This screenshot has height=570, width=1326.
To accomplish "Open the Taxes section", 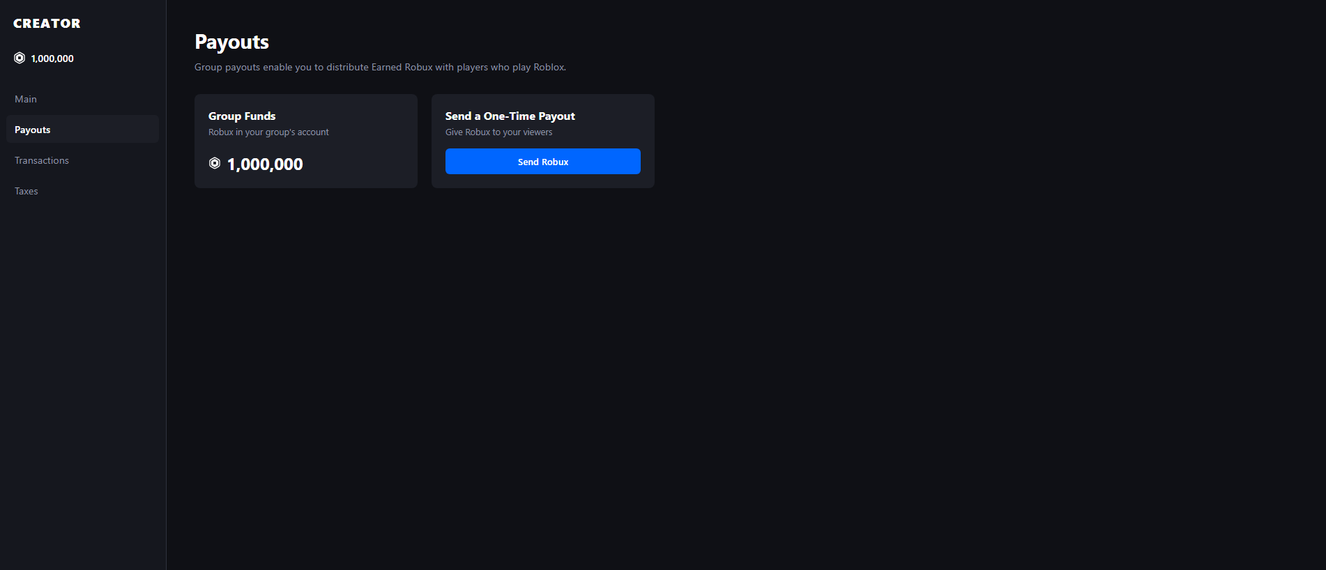I will click(x=82, y=191).
